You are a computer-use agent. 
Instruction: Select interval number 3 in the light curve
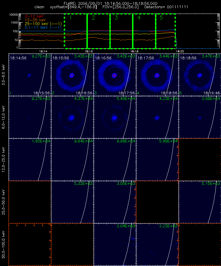(116, 18)
